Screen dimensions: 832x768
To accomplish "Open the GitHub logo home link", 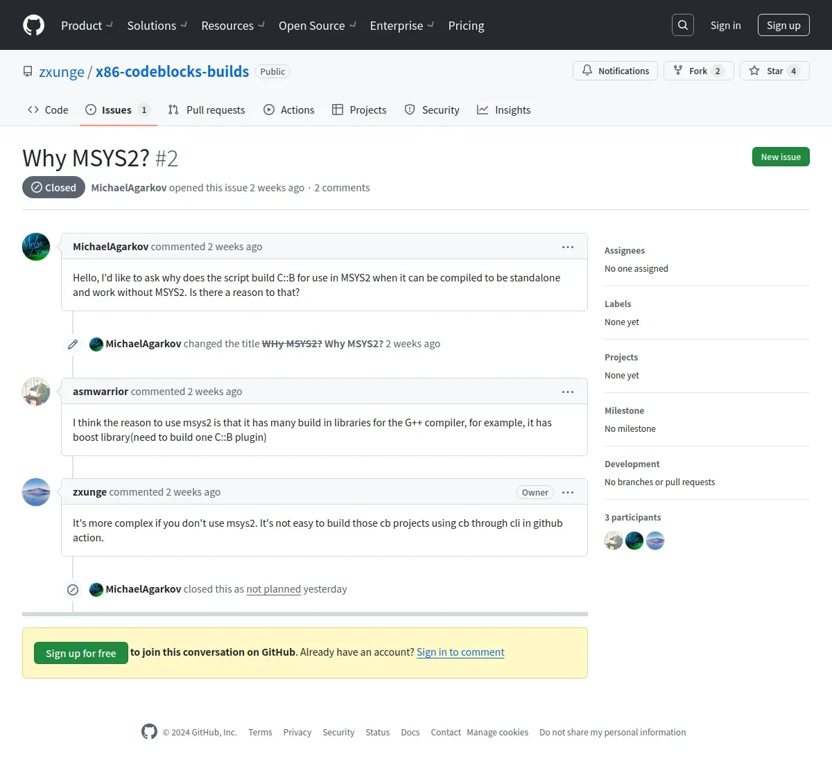I will [x=34, y=25].
